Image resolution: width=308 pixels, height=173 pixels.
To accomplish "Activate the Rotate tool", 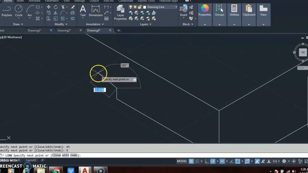I will [x=56, y=7].
